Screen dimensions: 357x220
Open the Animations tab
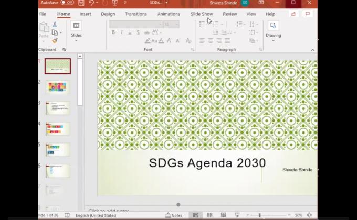pos(169,14)
